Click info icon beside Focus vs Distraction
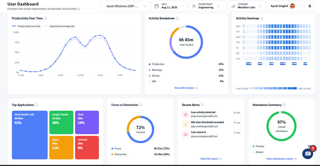 click(141, 105)
